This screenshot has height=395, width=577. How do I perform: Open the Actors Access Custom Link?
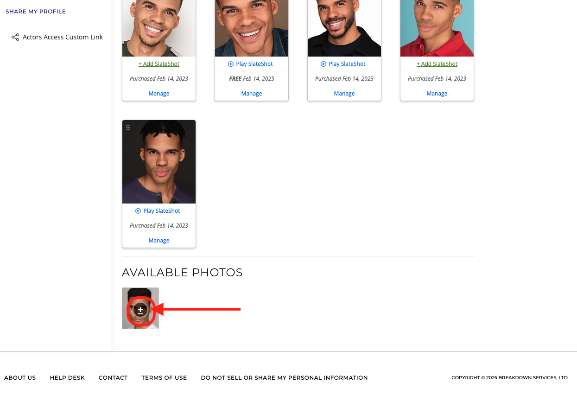coord(63,37)
